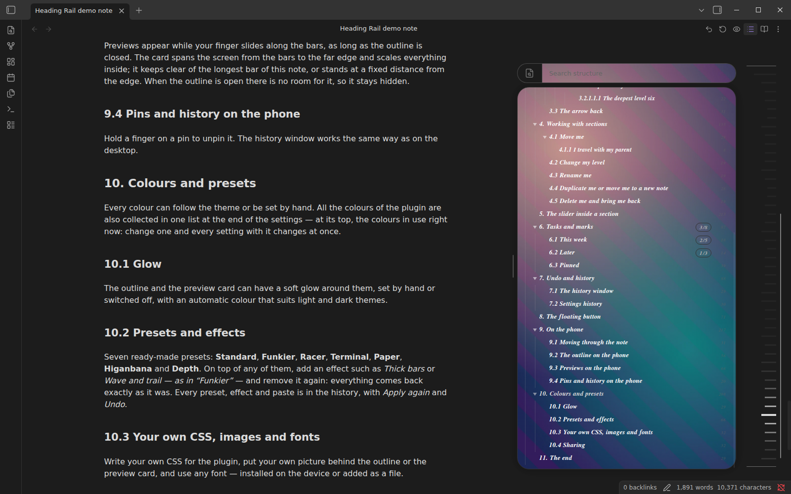
Task: Close the 'Heading Rail demo note' tab
Action: click(122, 10)
